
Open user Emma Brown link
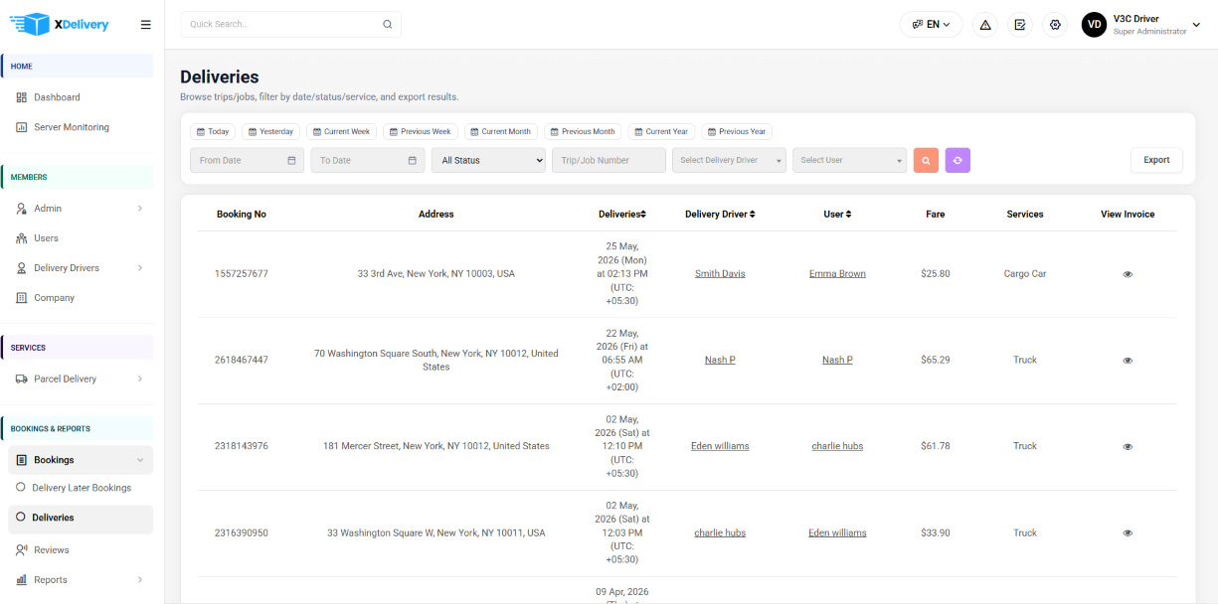837,274
